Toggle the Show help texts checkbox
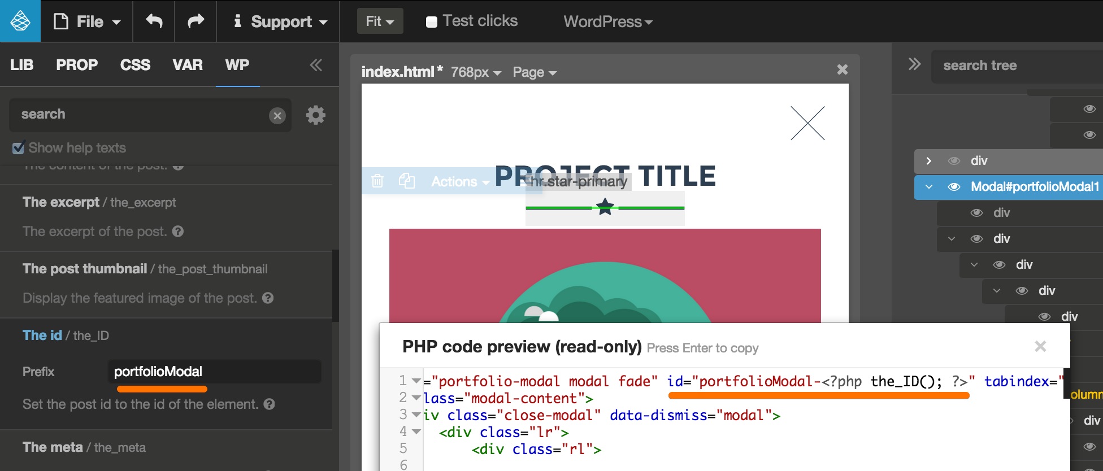 (x=18, y=148)
